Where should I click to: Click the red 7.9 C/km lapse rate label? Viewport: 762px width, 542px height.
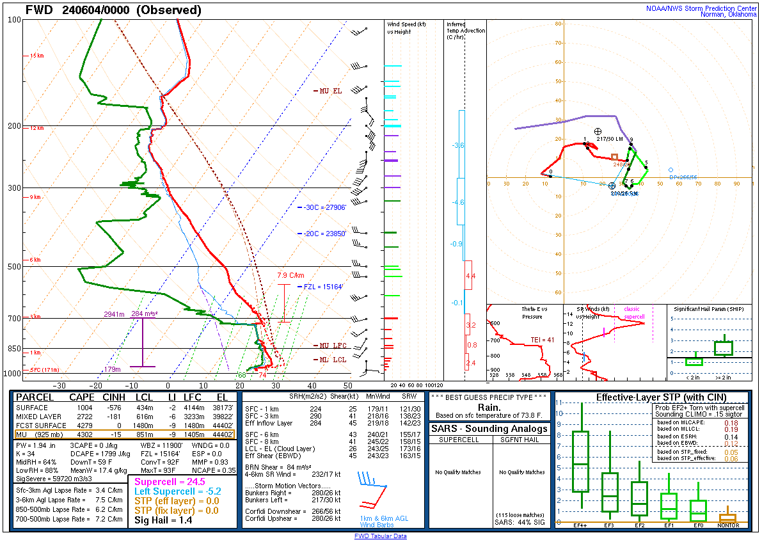tap(289, 276)
